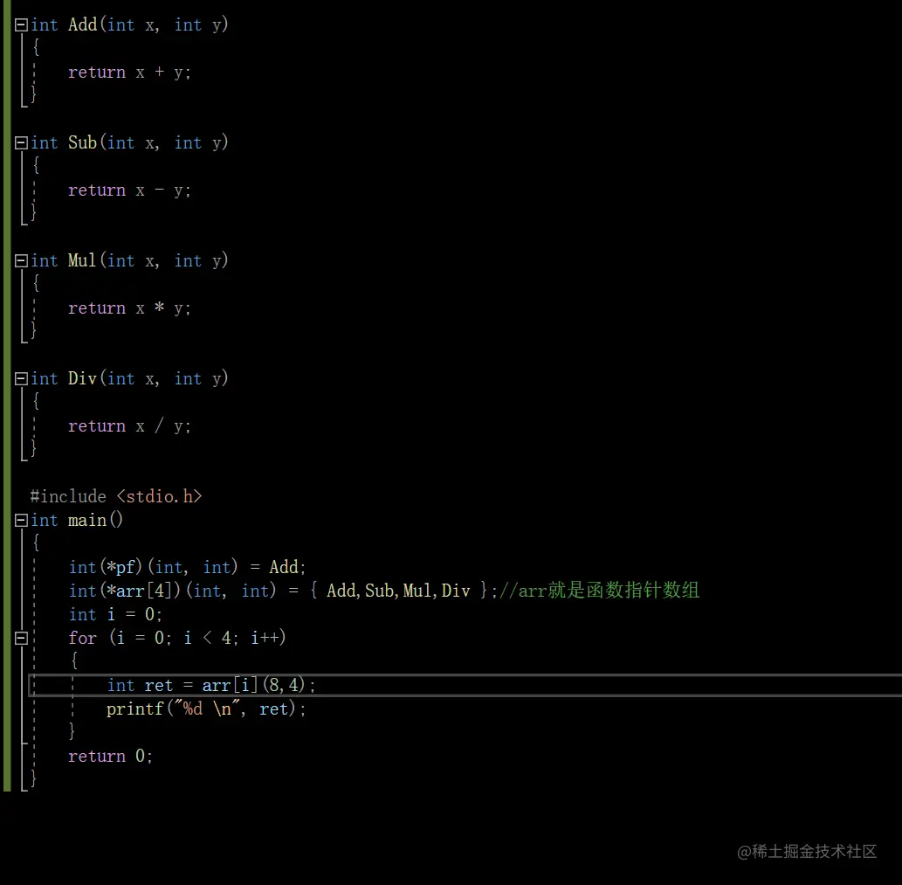Collapse the Div function fold marker
Image resolution: width=902 pixels, height=885 pixels.
(19, 378)
